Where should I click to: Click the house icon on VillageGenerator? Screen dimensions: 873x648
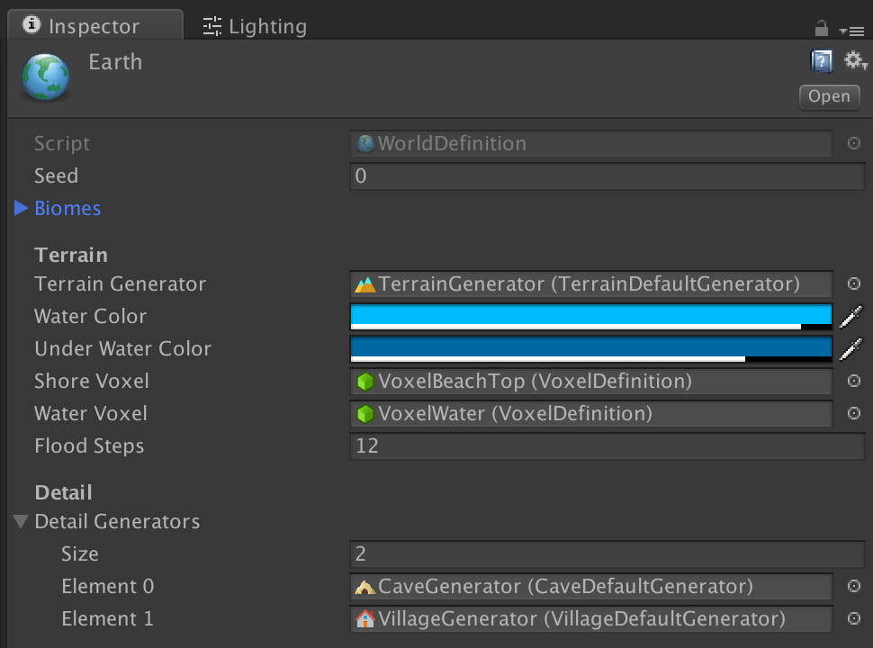pos(364,618)
